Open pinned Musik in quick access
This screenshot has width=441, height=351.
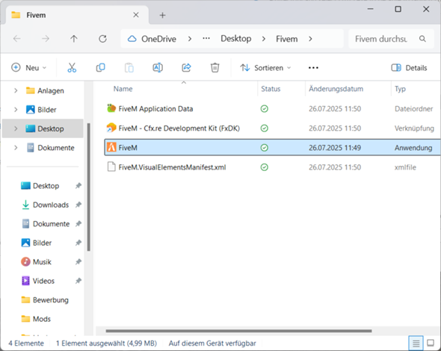42,261
